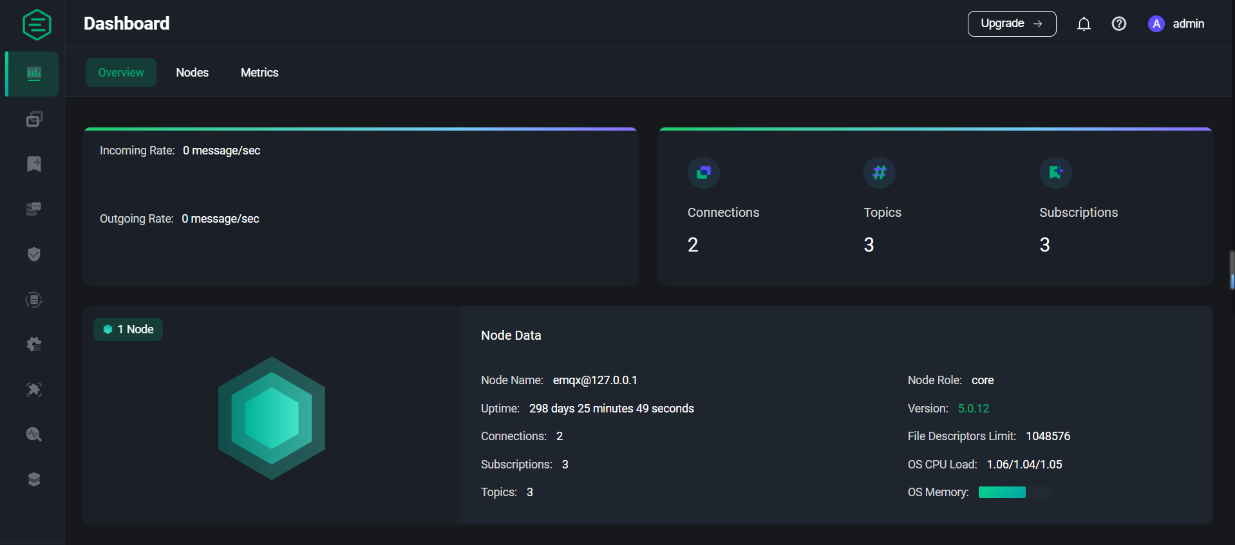Click the notification bell icon
1235x545 pixels.
(x=1084, y=24)
